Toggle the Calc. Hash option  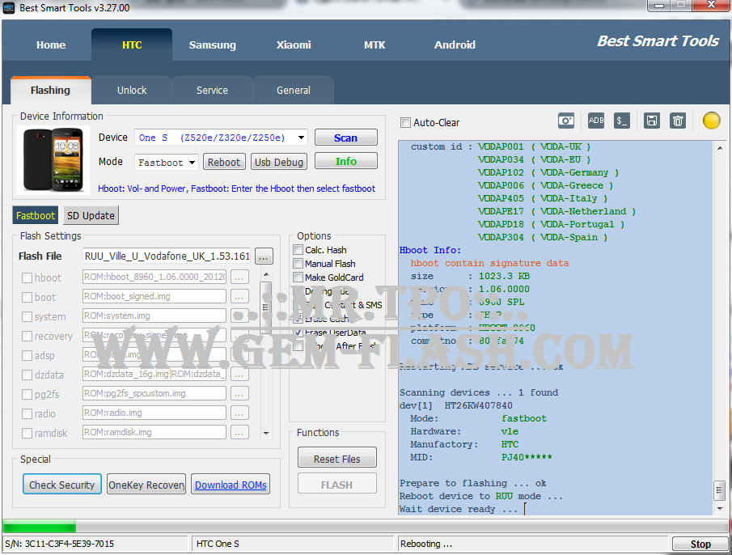coord(298,250)
